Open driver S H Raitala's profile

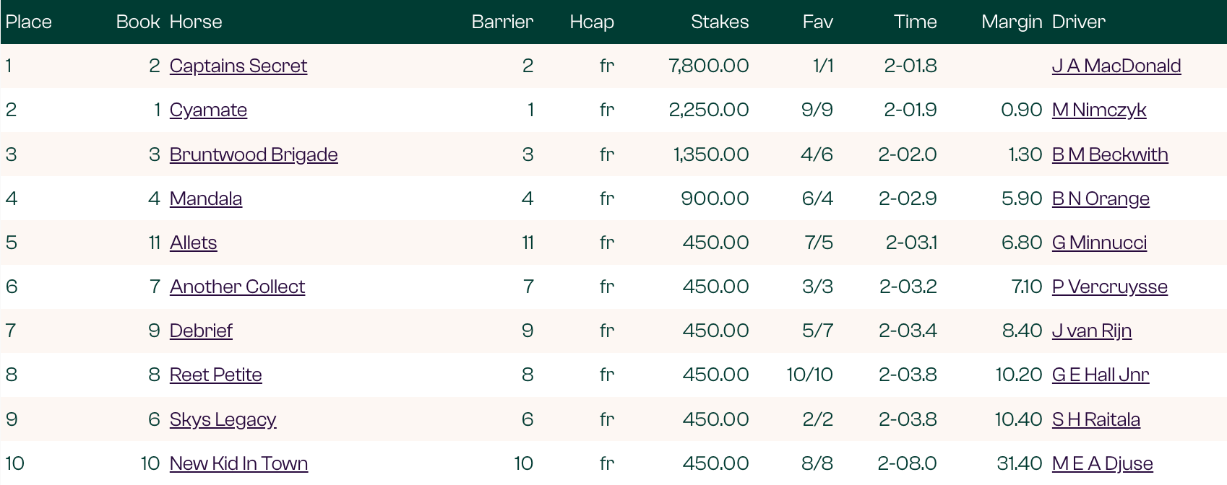click(1095, 419)
